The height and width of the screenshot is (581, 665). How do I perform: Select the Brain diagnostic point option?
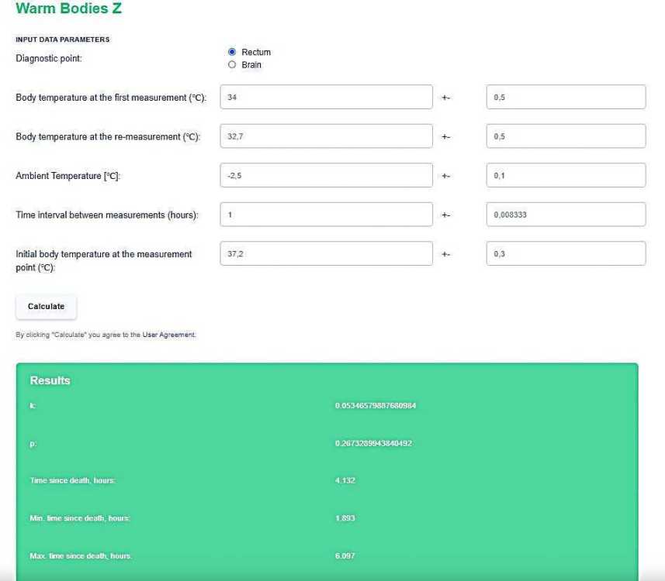coord(232,64)
